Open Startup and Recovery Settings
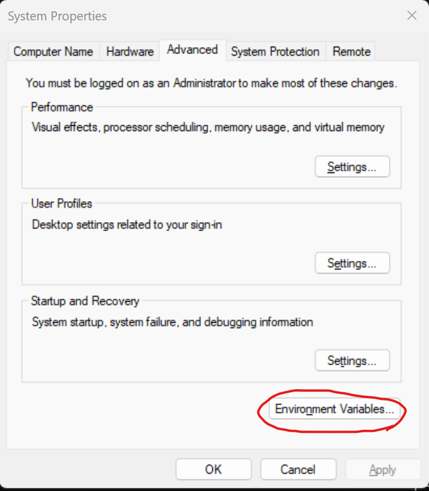Screen dimensions: 429x491 pos(352,360)
